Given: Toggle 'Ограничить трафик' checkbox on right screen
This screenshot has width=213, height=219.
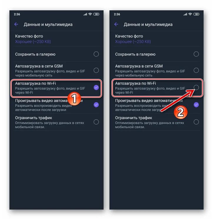Looking at the screenshot, I should click(196, 122).
